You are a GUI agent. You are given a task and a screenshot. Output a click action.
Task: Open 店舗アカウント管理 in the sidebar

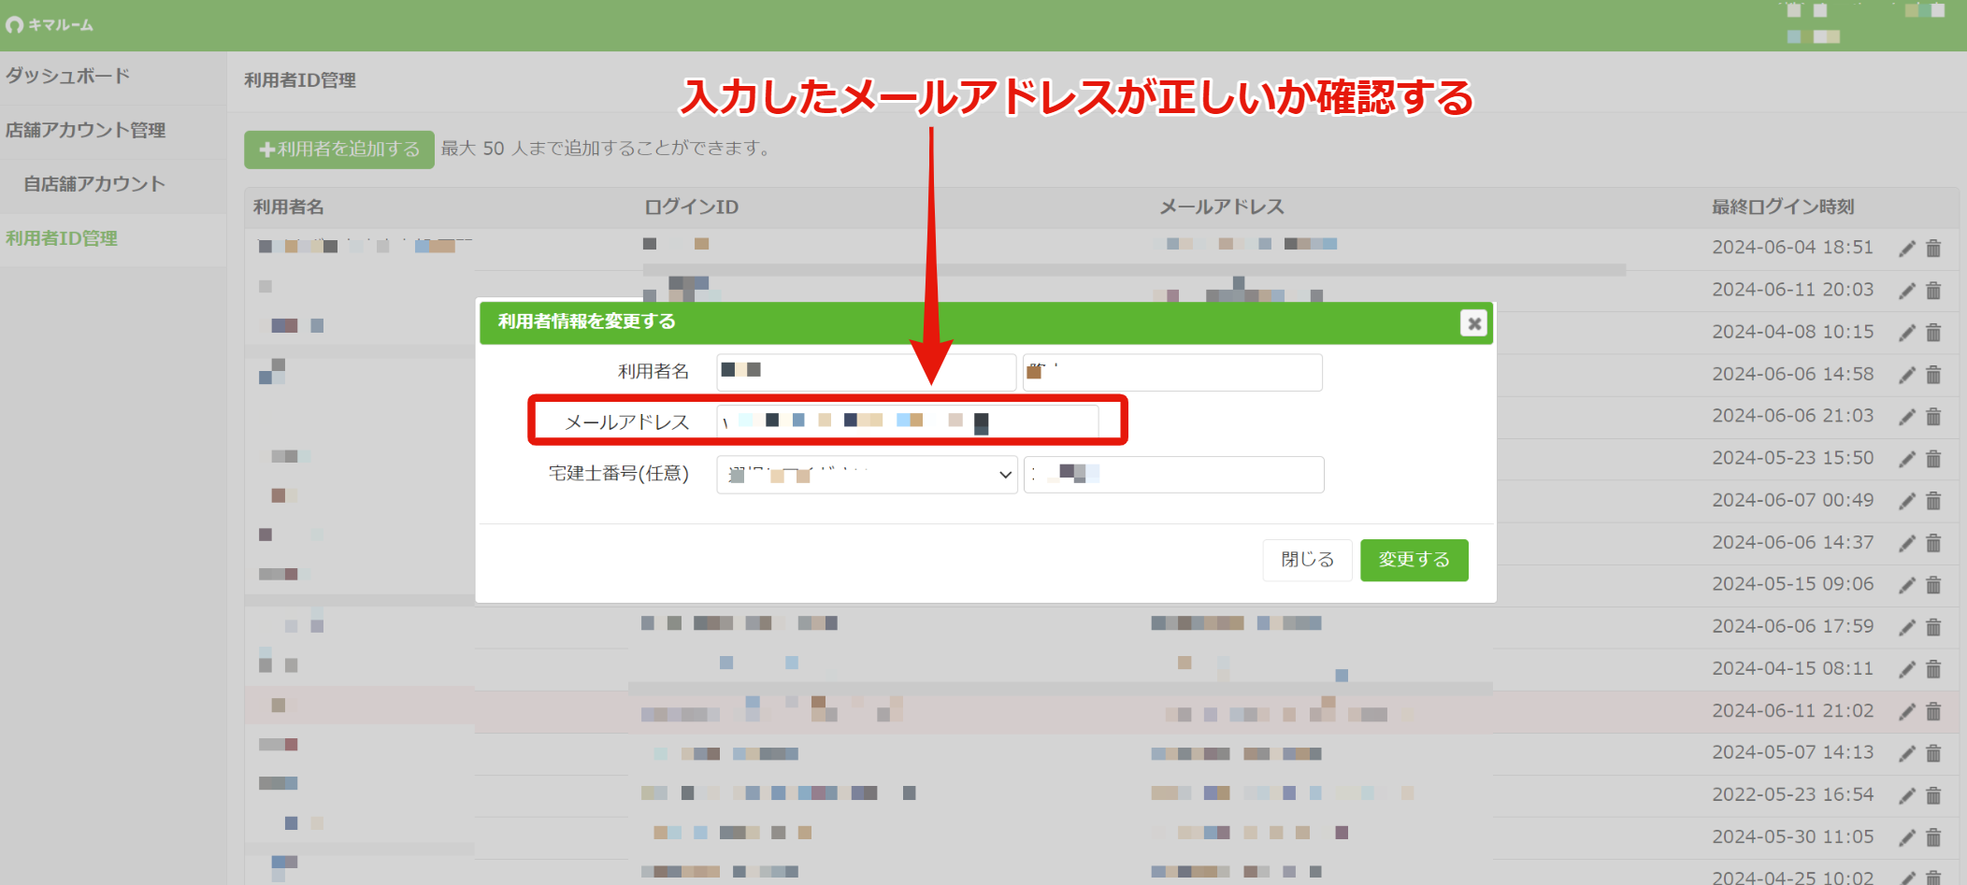click(x=85, y=130)
